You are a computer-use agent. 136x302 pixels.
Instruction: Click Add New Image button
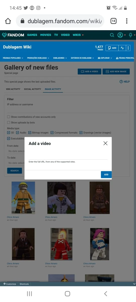click(x=116, y=71)
